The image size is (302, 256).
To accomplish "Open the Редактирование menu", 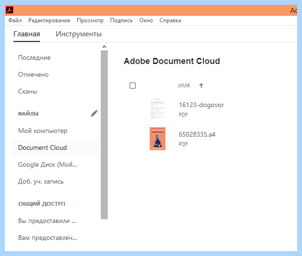I will tap(49, 20).
